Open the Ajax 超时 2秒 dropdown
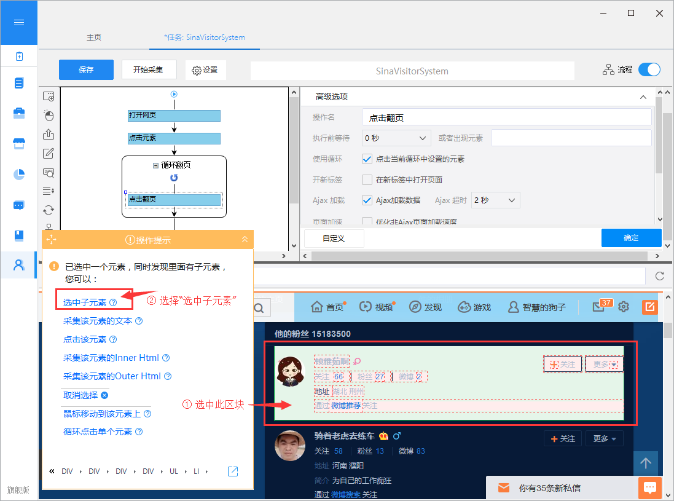The width and height of the screenshot is (674, 501). coord(496,200)
